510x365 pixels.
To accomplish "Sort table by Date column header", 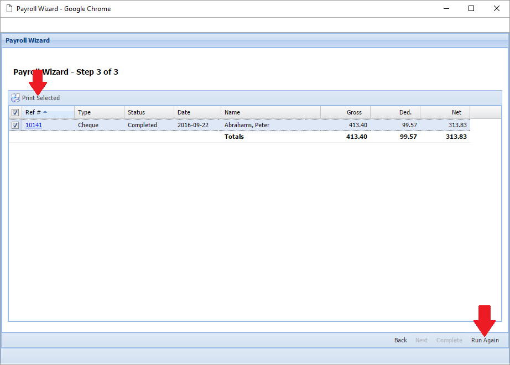I will (x=197, y=112).
